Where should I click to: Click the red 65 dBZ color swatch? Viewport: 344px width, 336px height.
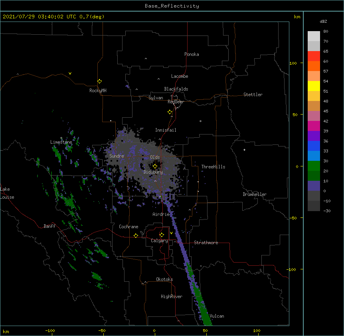(x=314, y=56)
